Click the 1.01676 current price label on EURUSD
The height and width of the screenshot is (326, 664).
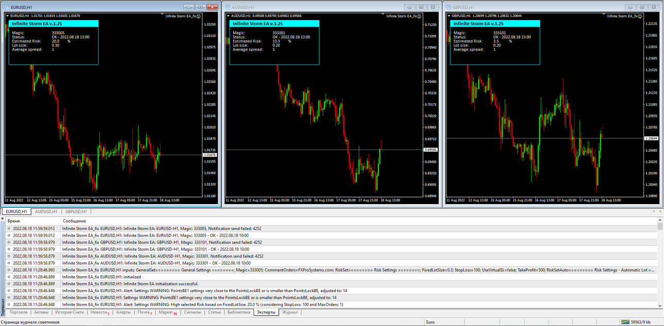[210, 155]
